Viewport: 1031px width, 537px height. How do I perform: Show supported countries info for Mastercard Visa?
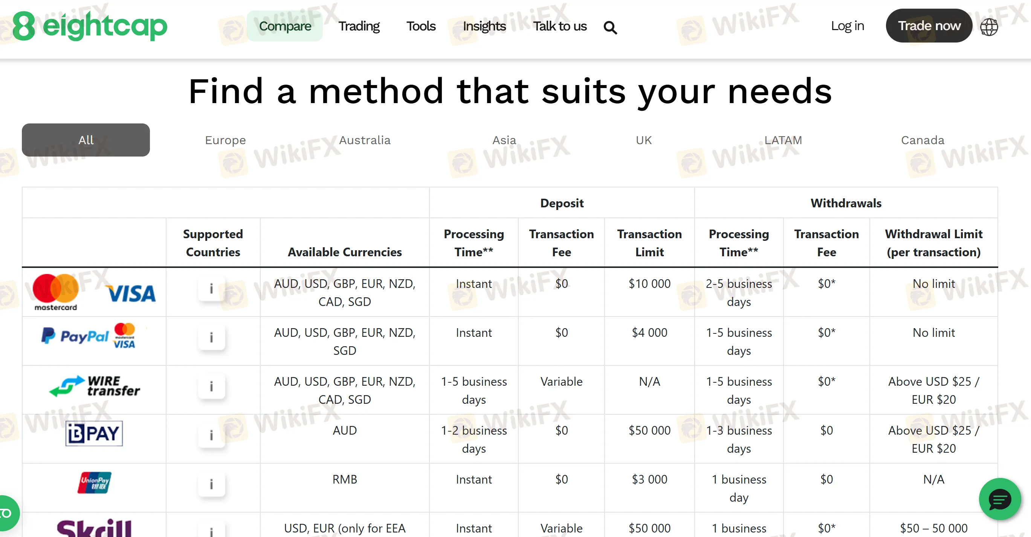(x=211, y=288)
